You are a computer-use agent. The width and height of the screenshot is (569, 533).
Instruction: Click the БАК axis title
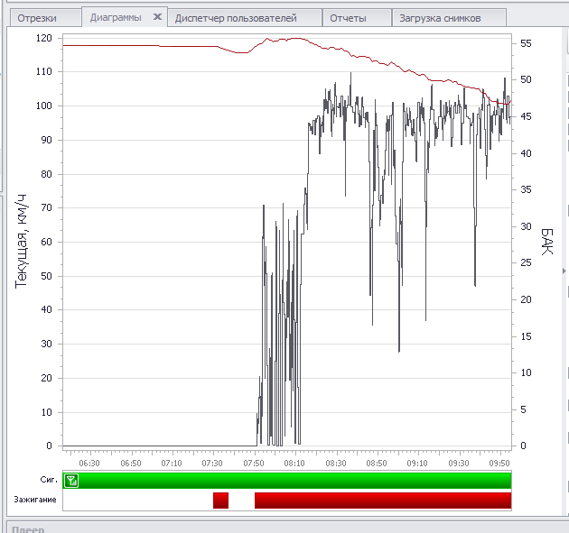[546, 241]
